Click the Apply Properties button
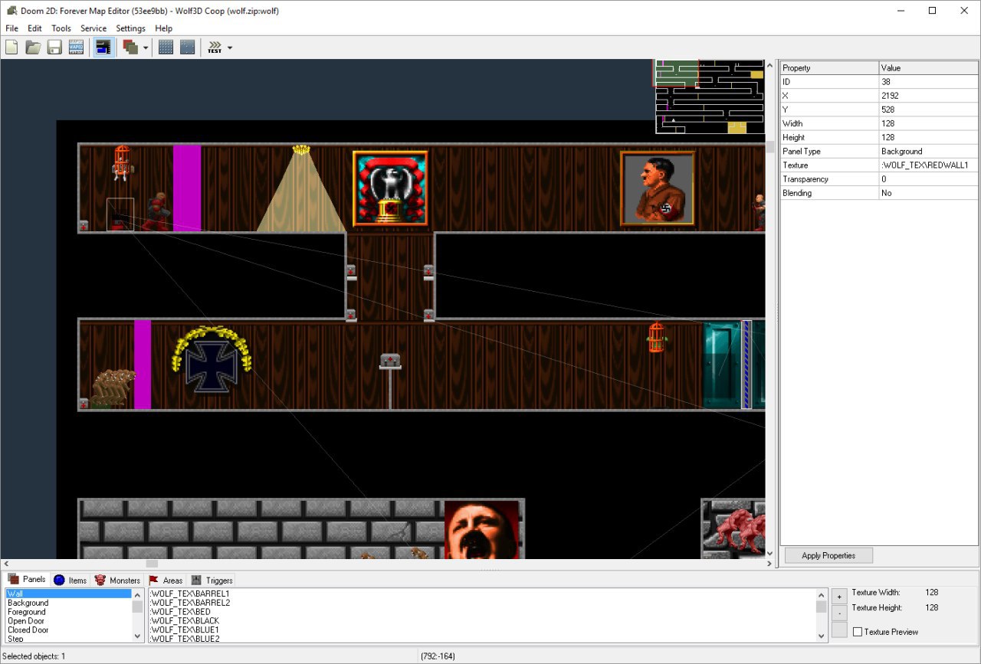This screenshot has width=981, height=664. coord(828,555)
